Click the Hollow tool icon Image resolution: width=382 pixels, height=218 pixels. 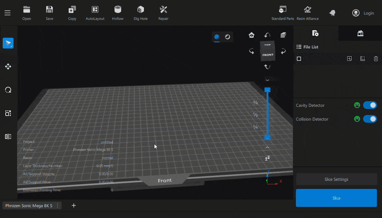118,10
